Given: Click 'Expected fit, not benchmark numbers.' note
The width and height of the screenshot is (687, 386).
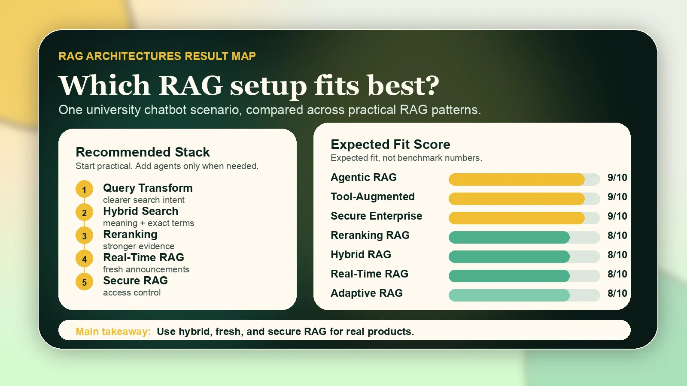Looking at the screenshot, I should [406, 158].
